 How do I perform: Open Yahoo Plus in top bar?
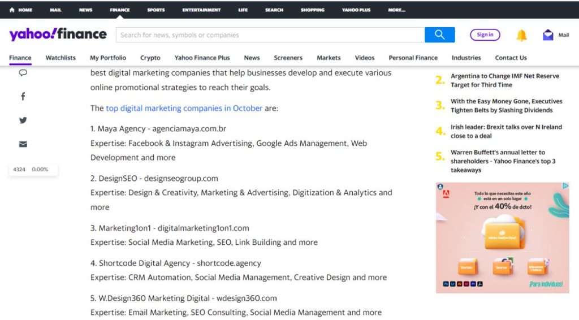[x=356, y=10]
